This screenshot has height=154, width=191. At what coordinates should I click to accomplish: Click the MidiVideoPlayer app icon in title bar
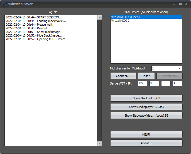point(4,4)
